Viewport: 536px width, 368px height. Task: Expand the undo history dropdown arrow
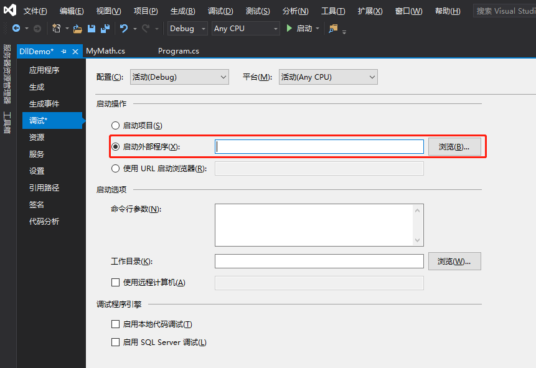click(x=135, y=29)
